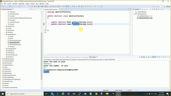The height and width of the screenshot is (96, 171).
Task: Open the dropdown beside the New icon
Action: pos(3,6)
